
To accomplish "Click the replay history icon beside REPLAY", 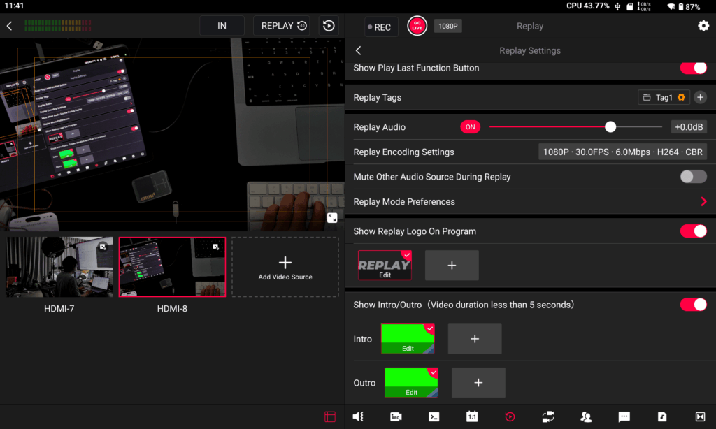I will tap(329, 26).
